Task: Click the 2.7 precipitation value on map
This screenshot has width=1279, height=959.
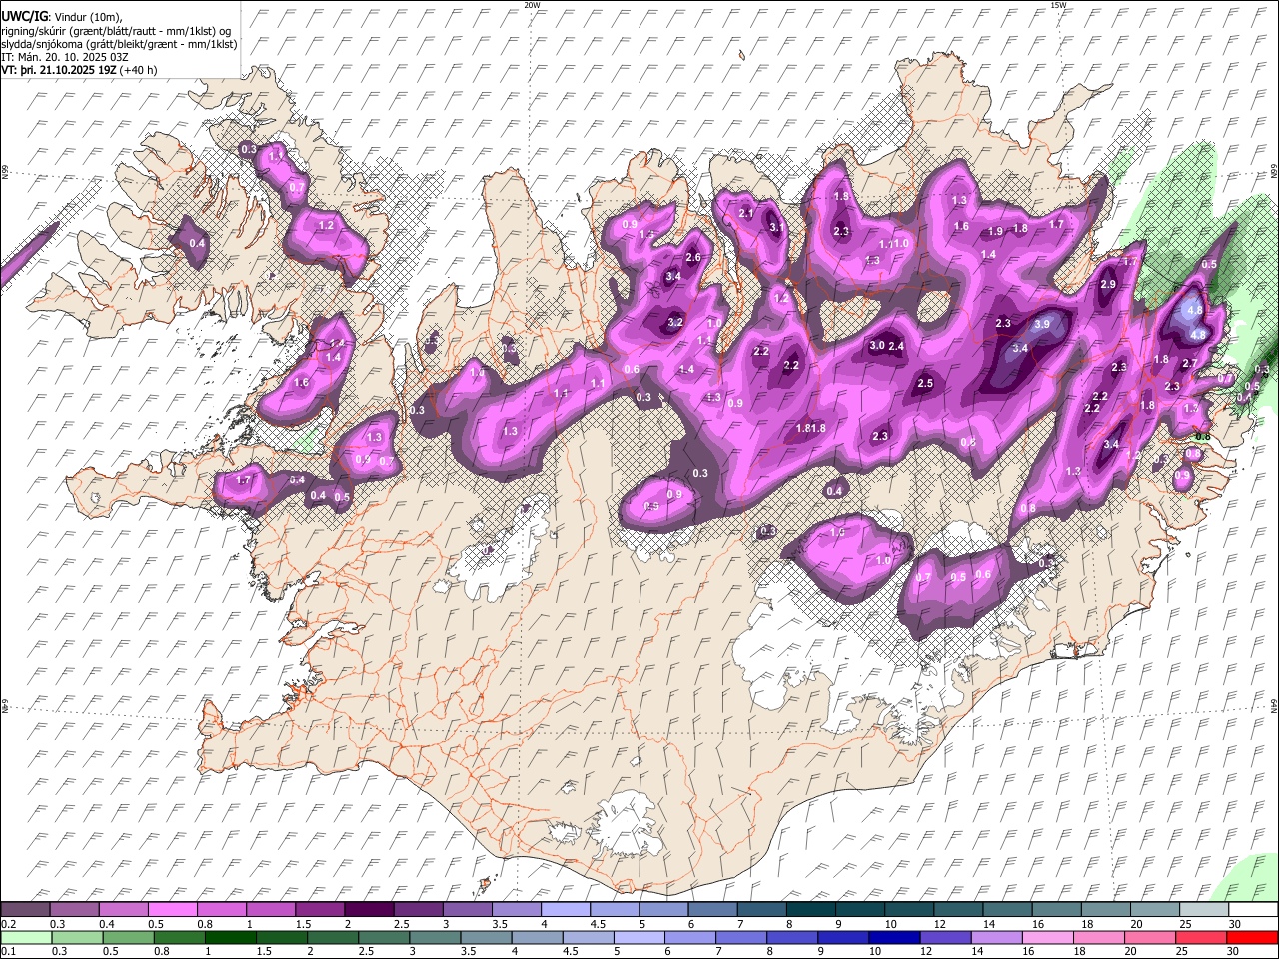Action: [x=1189, y=363]
